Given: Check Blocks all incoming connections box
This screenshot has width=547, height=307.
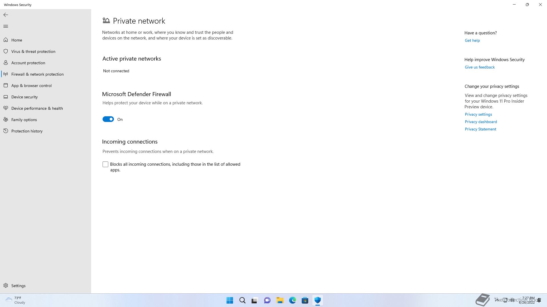Looking at the screenshot, I should [105, 164].
